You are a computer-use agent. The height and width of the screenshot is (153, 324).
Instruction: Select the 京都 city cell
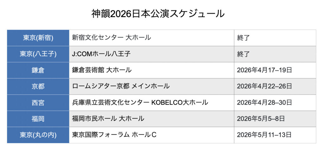tap(38, 86)
